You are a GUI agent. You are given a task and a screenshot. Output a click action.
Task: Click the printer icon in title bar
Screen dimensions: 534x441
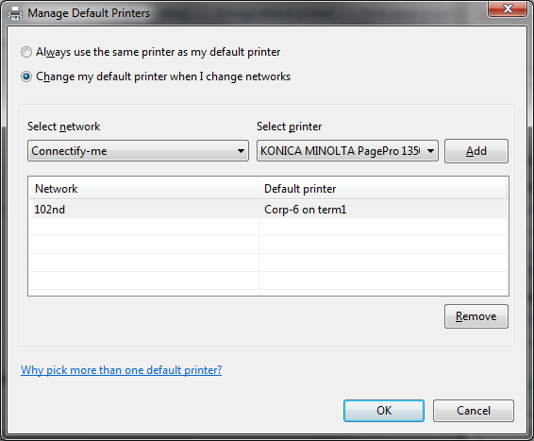tap(15, 13)
